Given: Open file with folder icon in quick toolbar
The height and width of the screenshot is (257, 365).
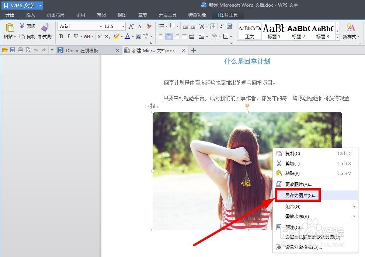Looking at the screenshot, I should point(5,50).
